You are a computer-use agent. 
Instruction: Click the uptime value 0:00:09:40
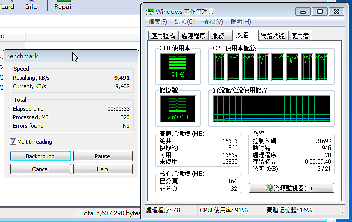(318, 162)
